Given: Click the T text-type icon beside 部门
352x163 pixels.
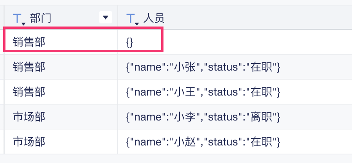Looking at the screenshot, I should tap(17, 17).
